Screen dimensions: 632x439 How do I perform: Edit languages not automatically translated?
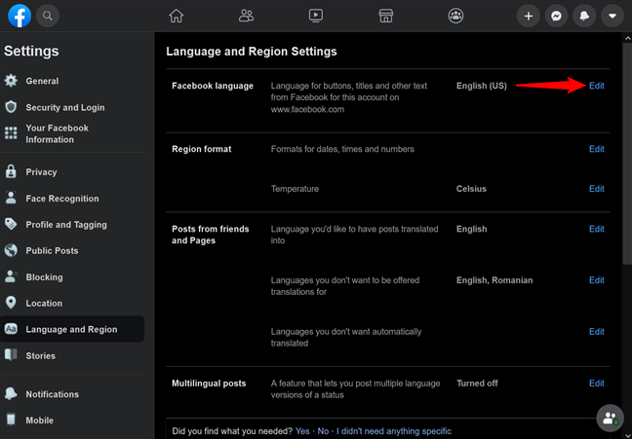[x=597, y=332]
